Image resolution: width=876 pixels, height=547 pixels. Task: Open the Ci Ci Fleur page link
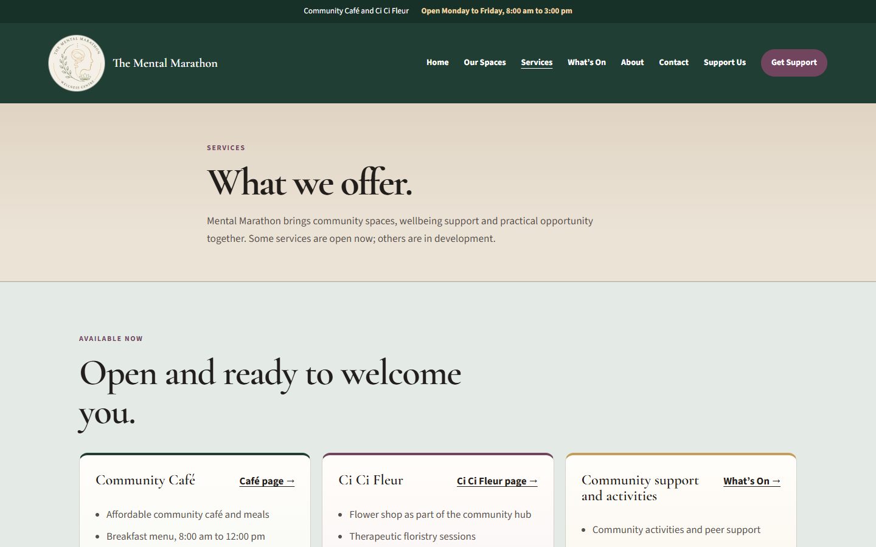click(x=497, y=481)
